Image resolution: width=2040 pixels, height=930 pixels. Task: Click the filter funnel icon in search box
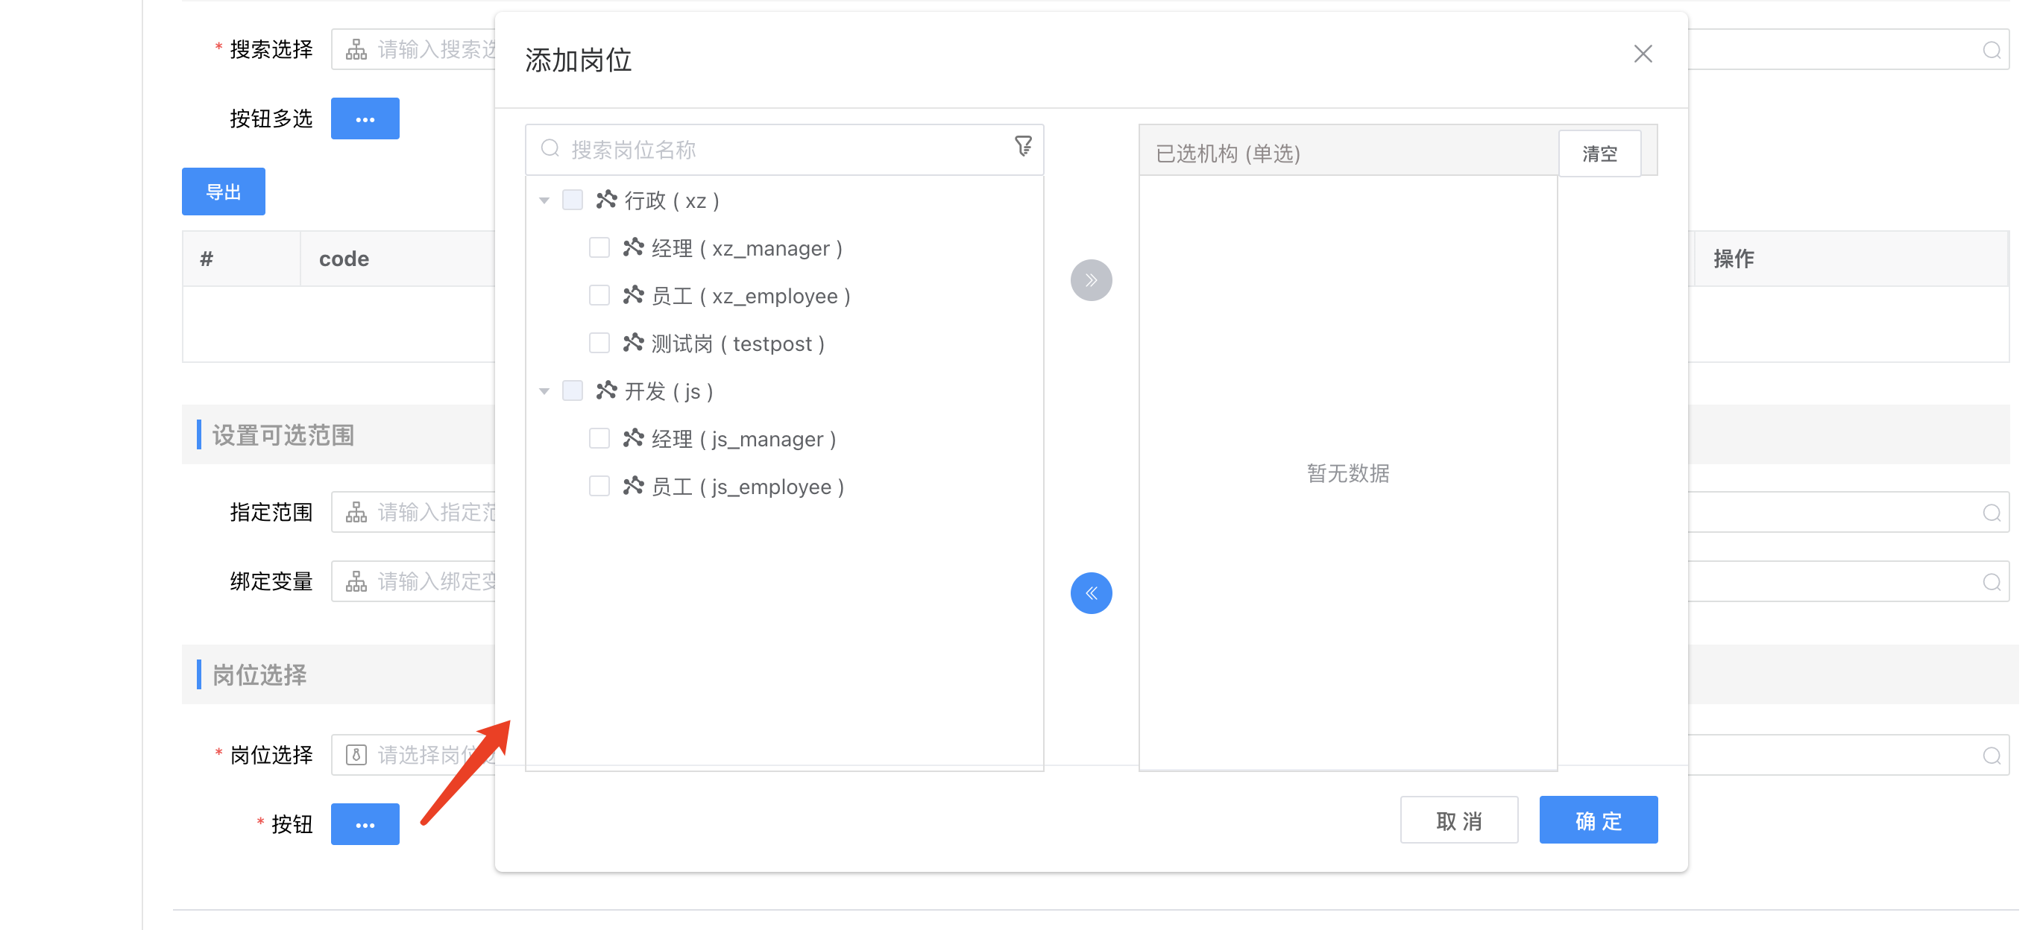pyautogui.click(x=1022, y=146)
